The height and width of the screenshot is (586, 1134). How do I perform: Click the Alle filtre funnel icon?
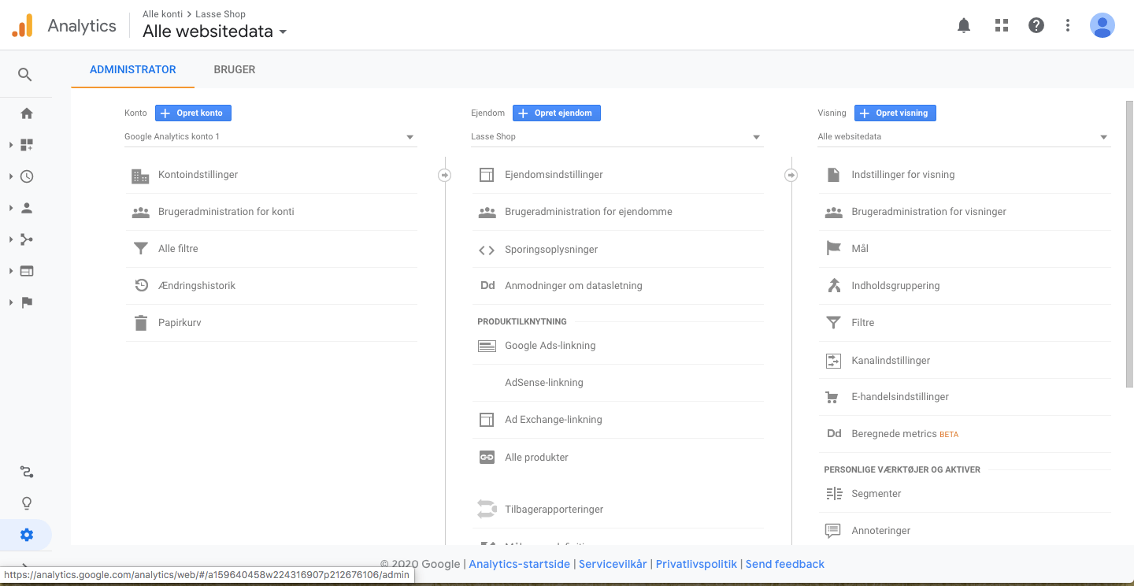(141, 249)
